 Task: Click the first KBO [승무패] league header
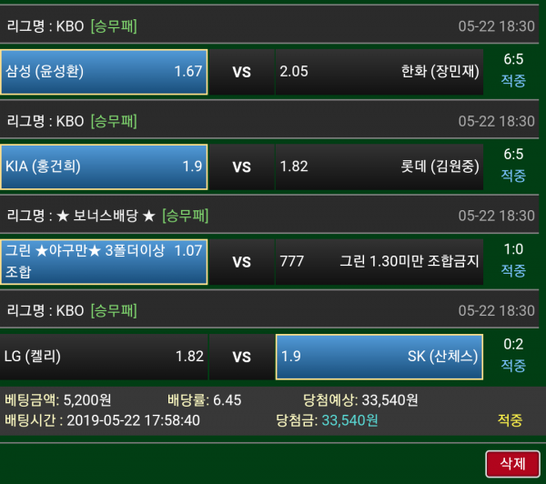click(269, 26)
